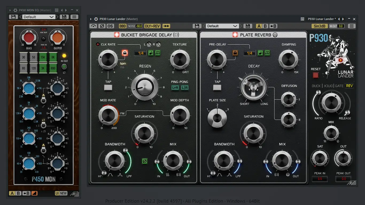Click the PEAK IN readout showing 3.5
The image size is (365, 205).
coord(320,179)
